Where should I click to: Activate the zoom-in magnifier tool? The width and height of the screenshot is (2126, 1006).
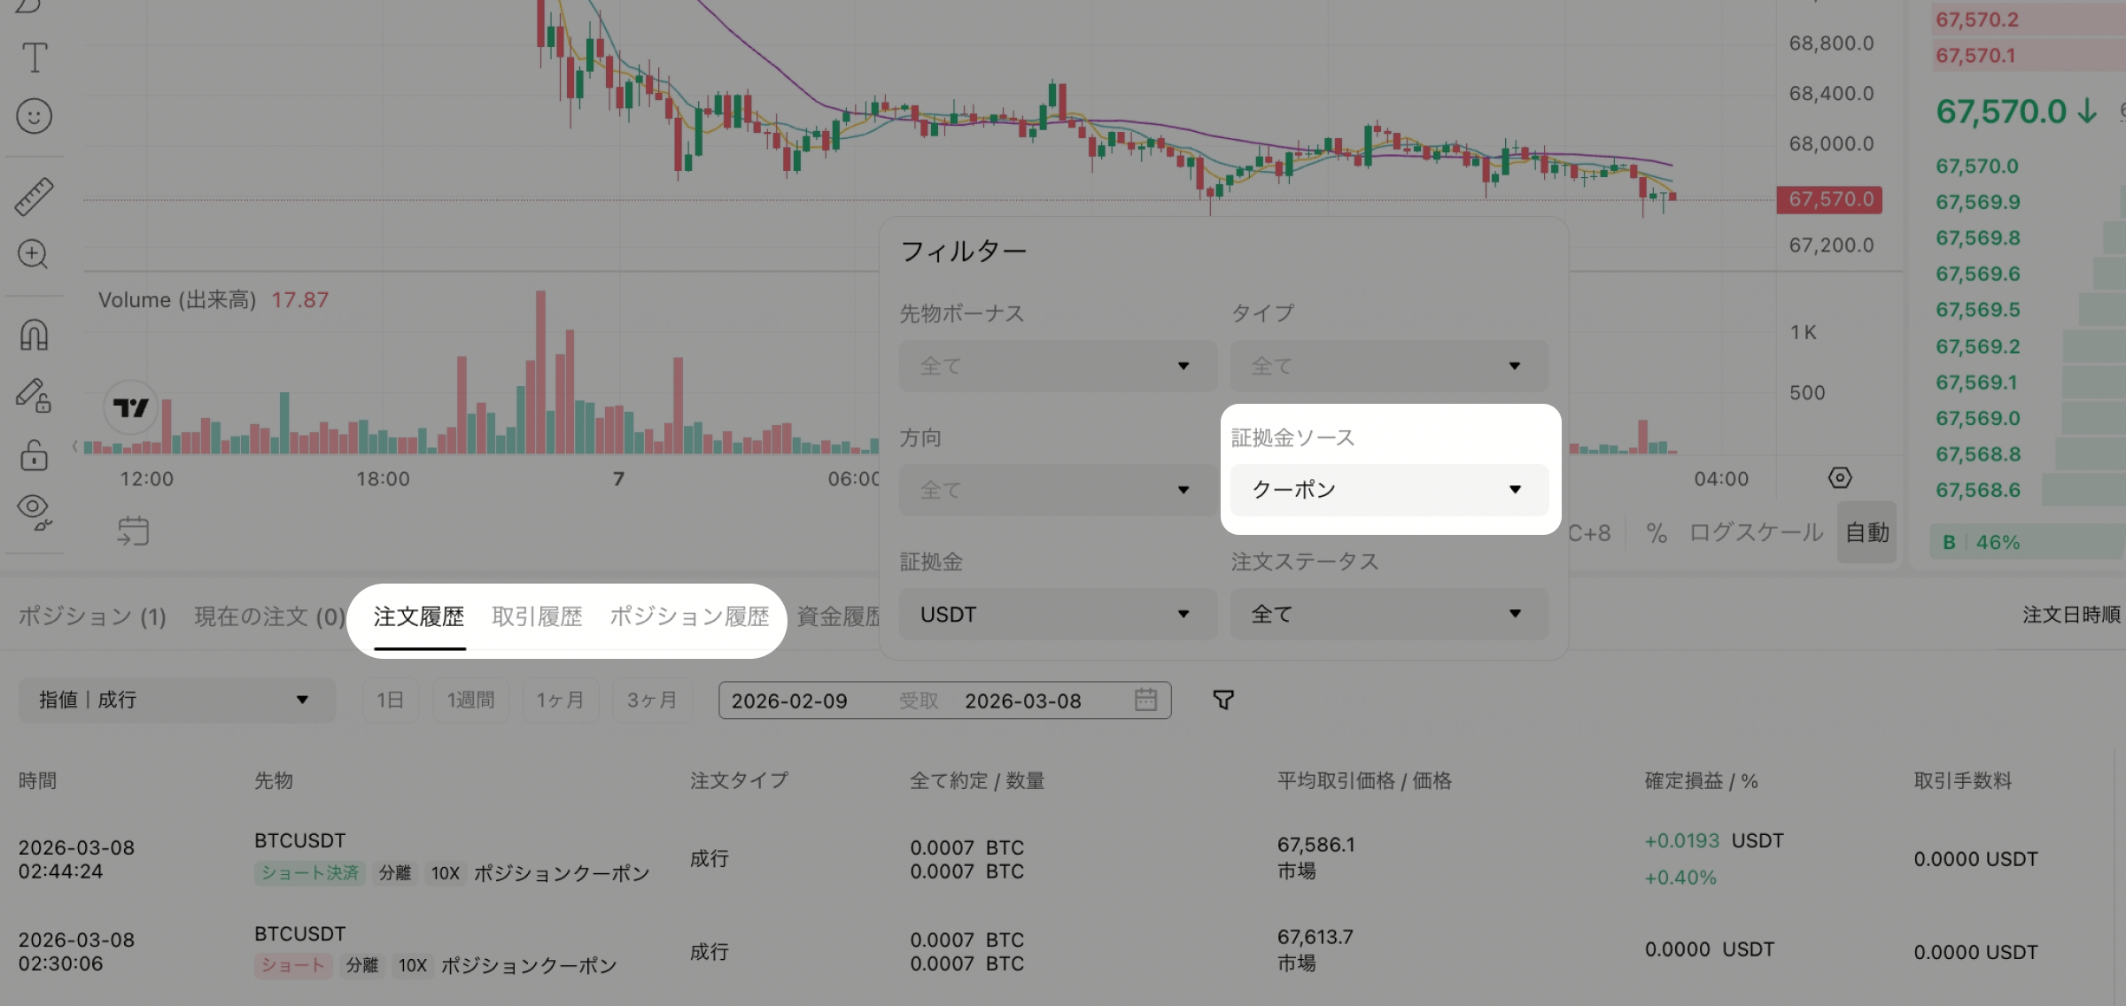pos(34,255)
